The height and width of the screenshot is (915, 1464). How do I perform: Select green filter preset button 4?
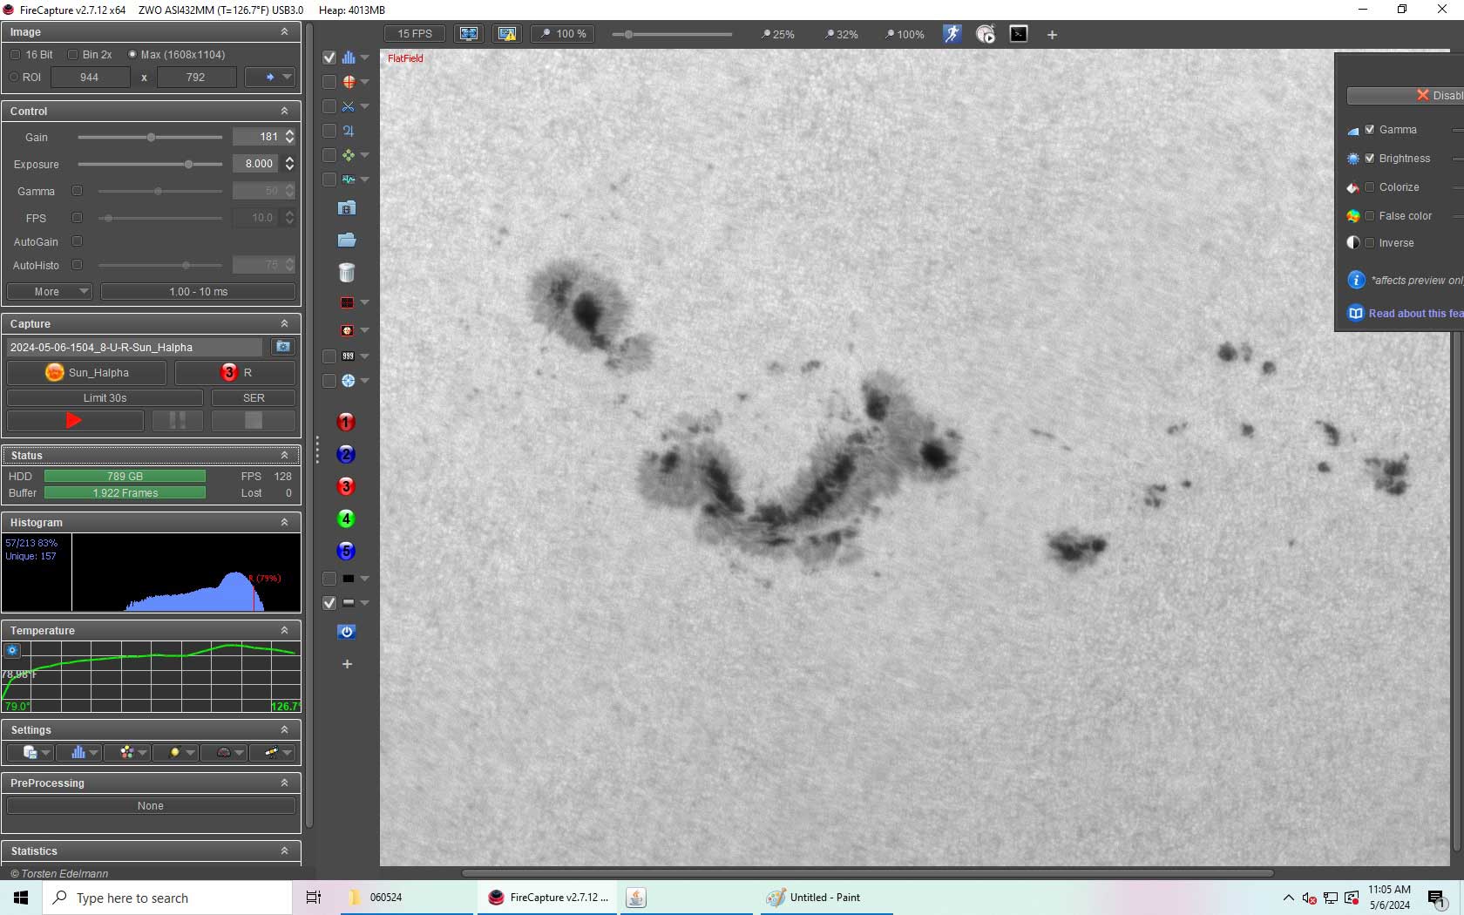[x=346, y=518]
